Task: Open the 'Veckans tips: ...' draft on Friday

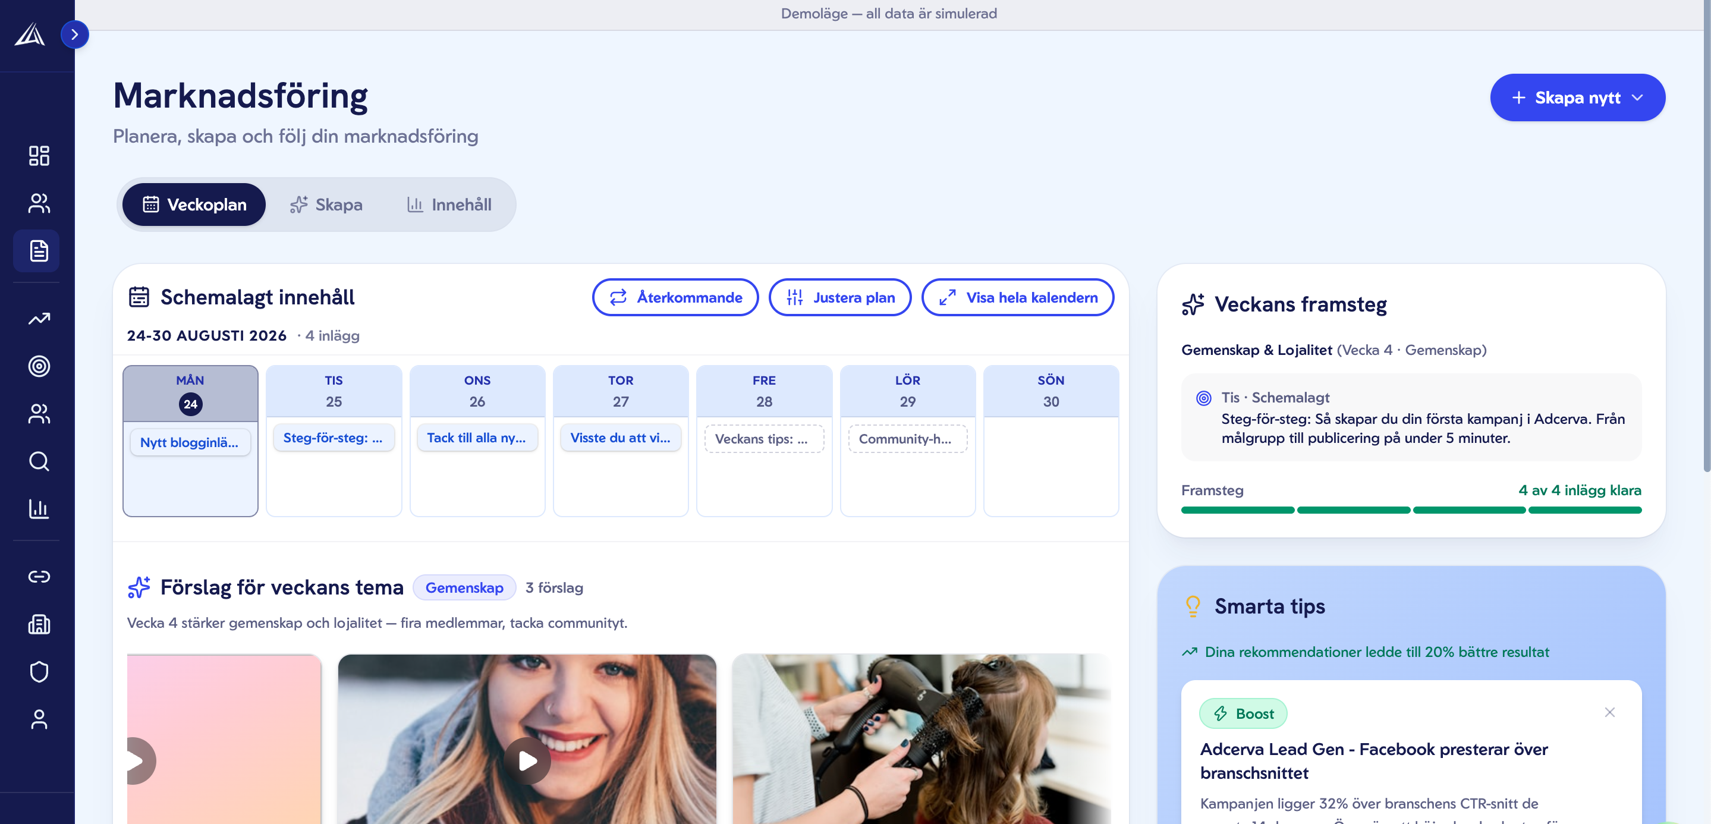Action: (x=765, y=439)
